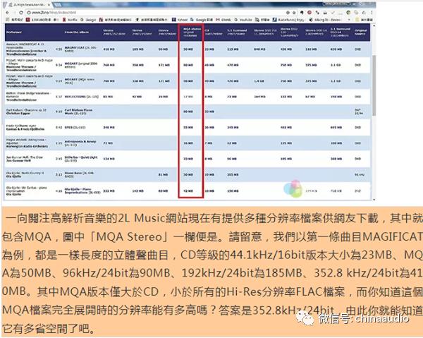
Task: Expand the bookmarks bar overflow chevron
Action: pos(349,20)
